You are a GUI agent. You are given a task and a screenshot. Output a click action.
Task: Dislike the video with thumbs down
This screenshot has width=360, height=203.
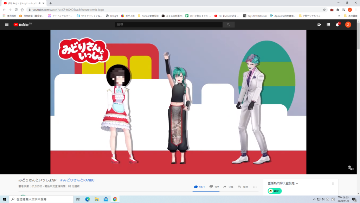(214, 187)
